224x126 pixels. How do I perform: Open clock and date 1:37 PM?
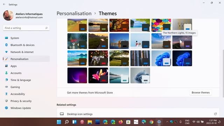pos(211,122)
